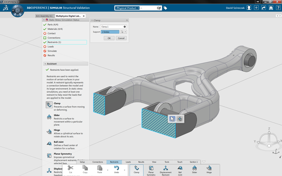The image size is (282, 176).
Task: Open the user profile icon
Action: pos(249,8)
